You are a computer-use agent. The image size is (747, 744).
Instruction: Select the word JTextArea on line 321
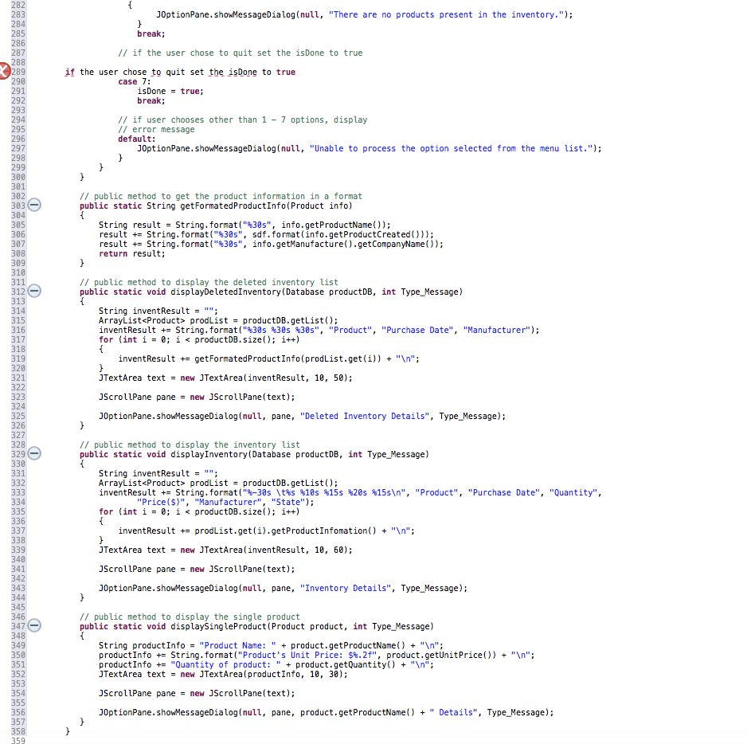click(x=123, y=378)
